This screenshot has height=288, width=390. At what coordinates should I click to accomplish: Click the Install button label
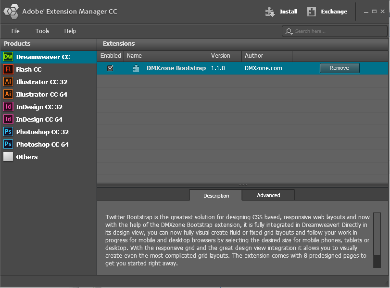point(289,12)
